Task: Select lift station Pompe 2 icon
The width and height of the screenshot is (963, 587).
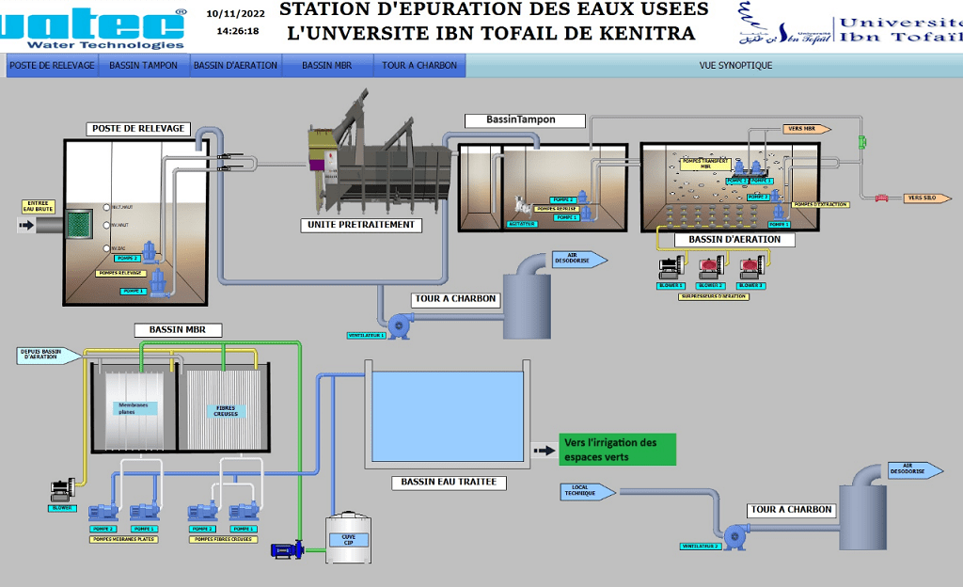Action: pos(150,251)
